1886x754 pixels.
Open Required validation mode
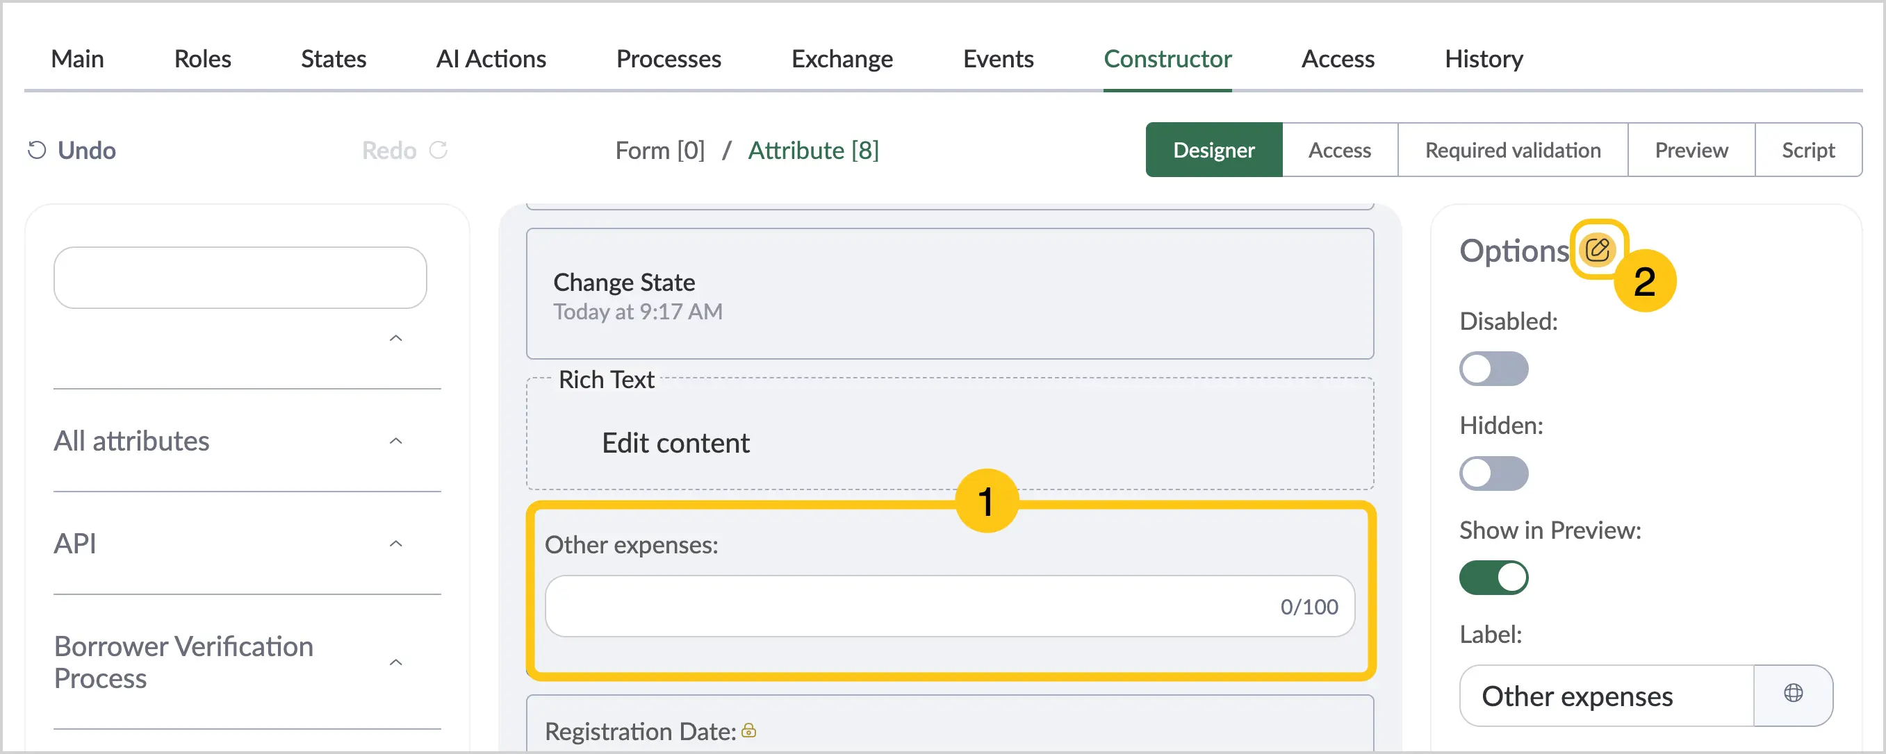1513,150
